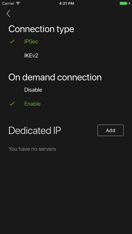Click the green checkmark beside Enable
This screenshot has height=234, width=132.
[x=12, y=104]
